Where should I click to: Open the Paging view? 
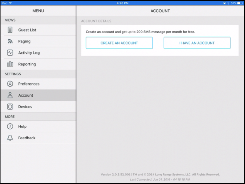(x=39, y=41)
